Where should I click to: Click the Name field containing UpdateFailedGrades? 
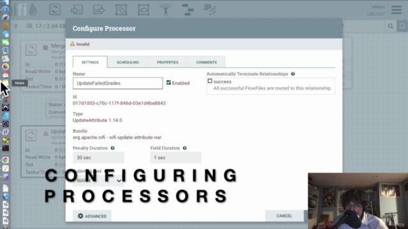118,83
